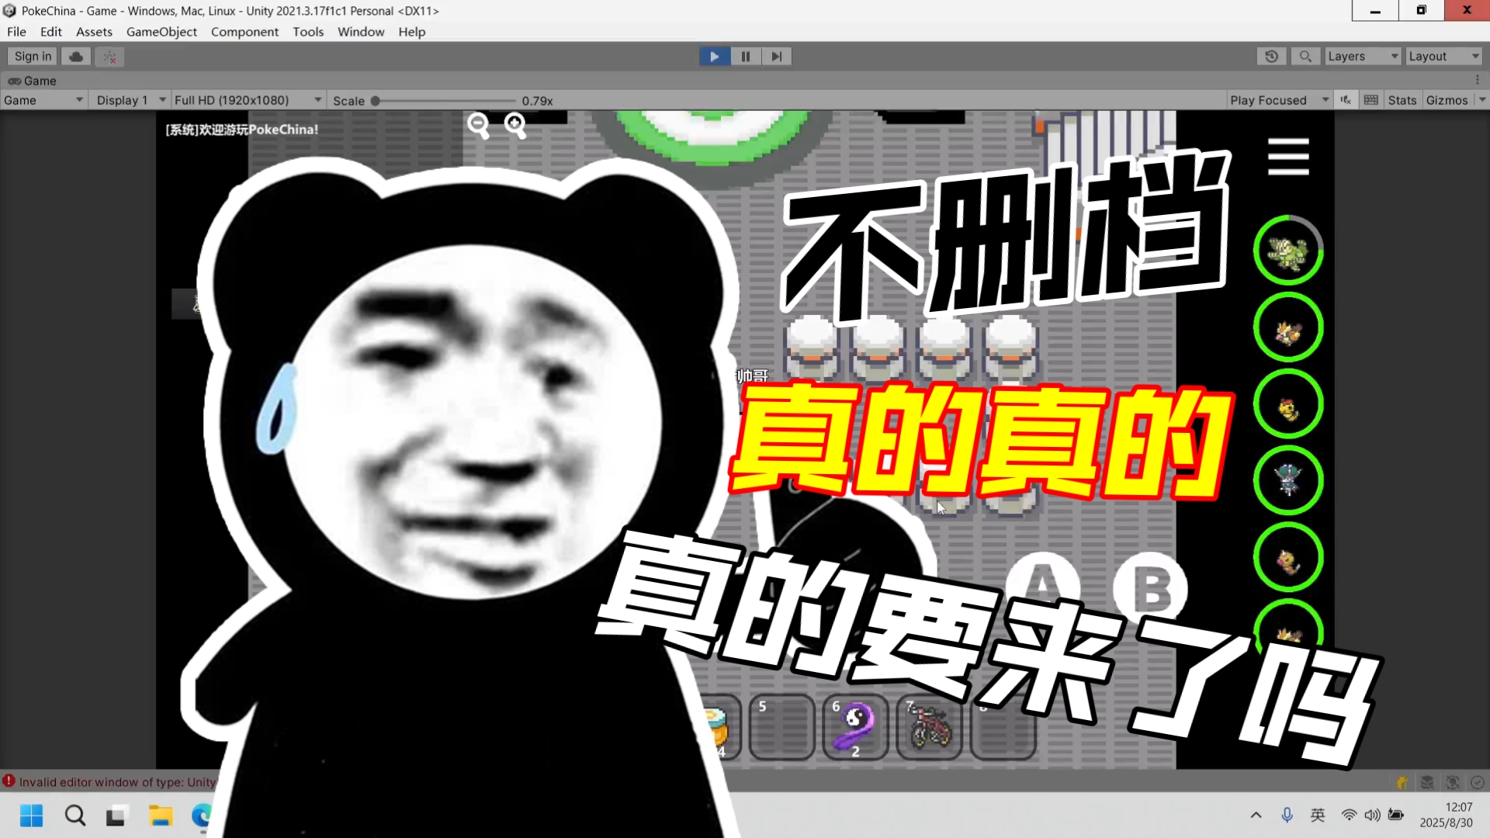The height and width of the screenshot is (838, 1490).
Task: Open the Layout dropdown
Action: pyautogui.click(x=1443, y=56)
